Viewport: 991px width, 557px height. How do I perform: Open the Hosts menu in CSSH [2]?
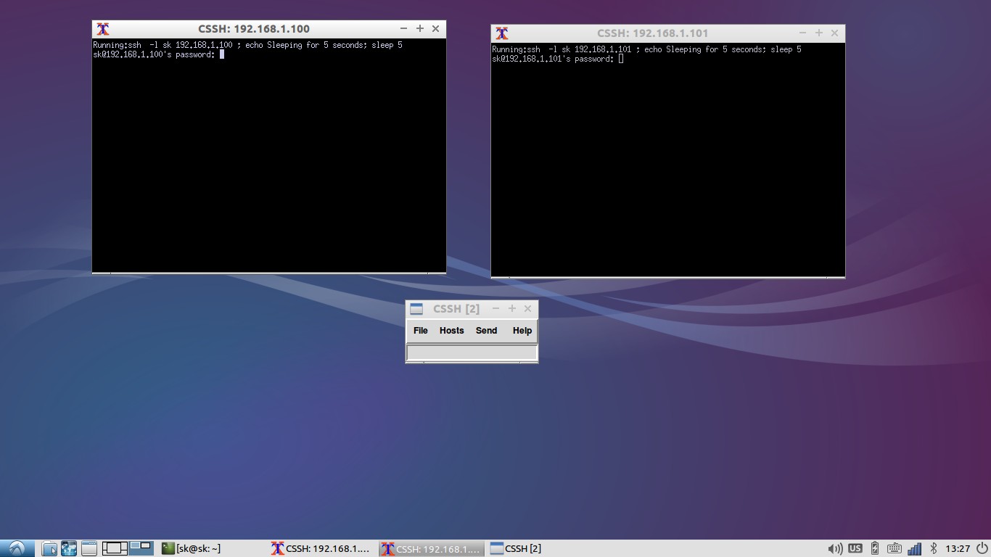(x=451, y=331)
